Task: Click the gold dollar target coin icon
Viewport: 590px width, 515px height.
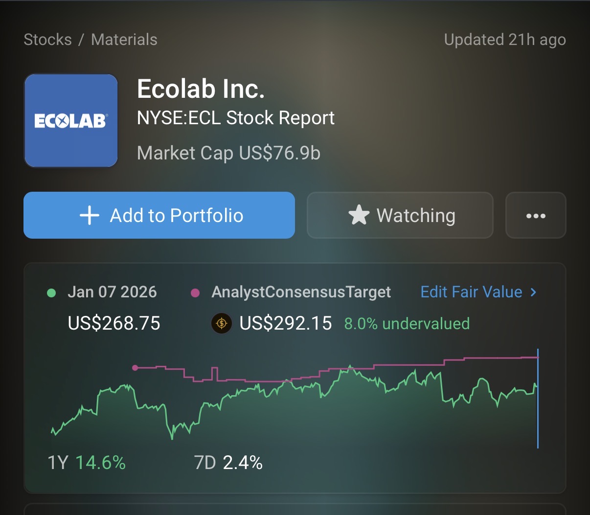Action: coord(221,323)
